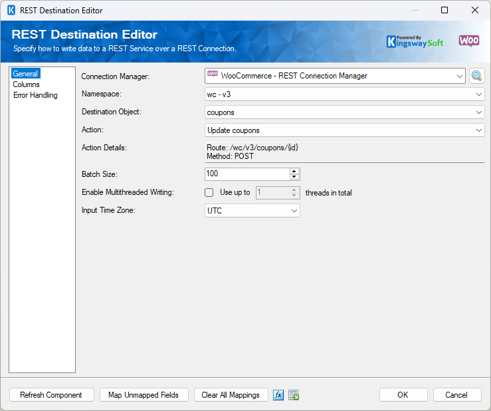Decrease Batch Size with down arrow

(x=294, y=177)
